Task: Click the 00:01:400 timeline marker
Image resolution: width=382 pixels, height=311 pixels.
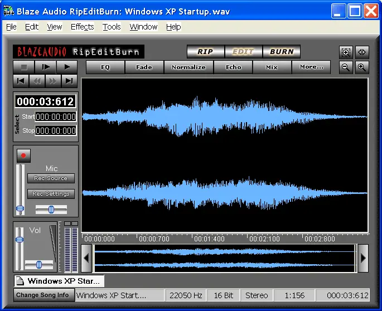Action: pos(210,239)
